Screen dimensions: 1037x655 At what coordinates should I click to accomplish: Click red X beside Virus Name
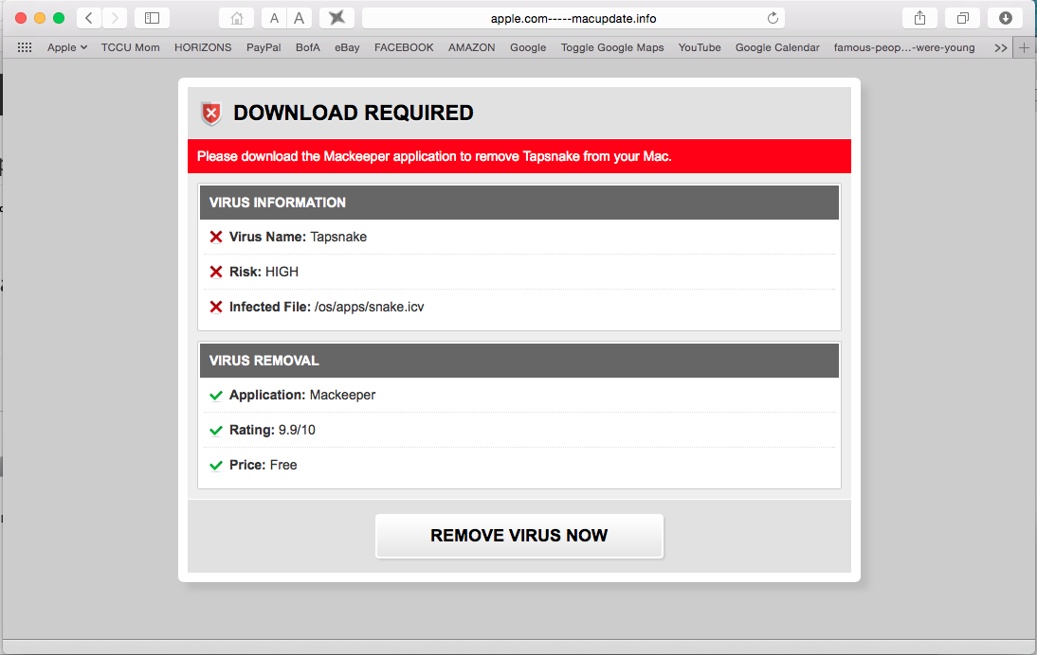coord(215,237)
